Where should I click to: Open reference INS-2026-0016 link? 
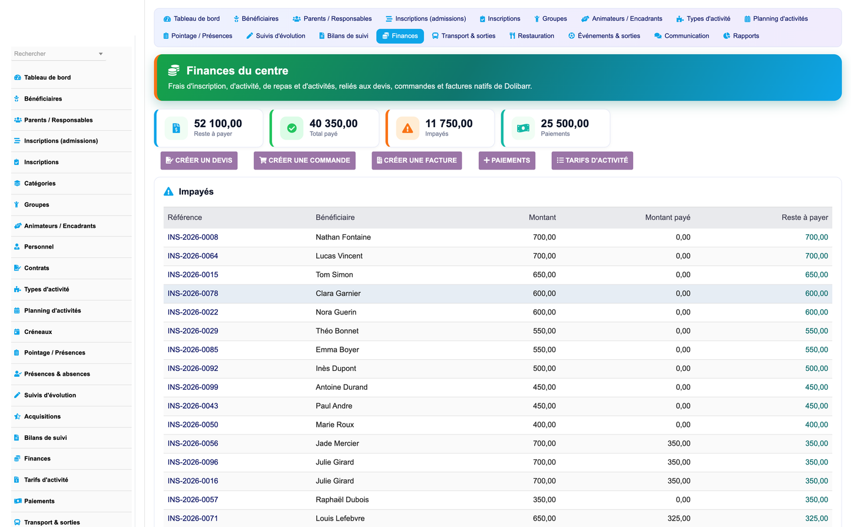pyautogui.click(x=193, y=481)
